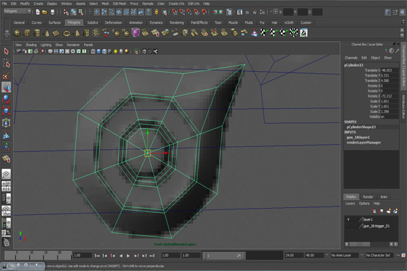Expand renderLayerManager input node
This screenshot has width=407, height=271.
coord(364,143)
